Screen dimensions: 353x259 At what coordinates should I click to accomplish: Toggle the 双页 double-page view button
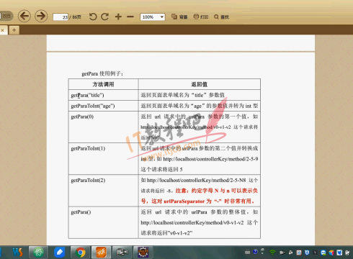tap(6, 16)
